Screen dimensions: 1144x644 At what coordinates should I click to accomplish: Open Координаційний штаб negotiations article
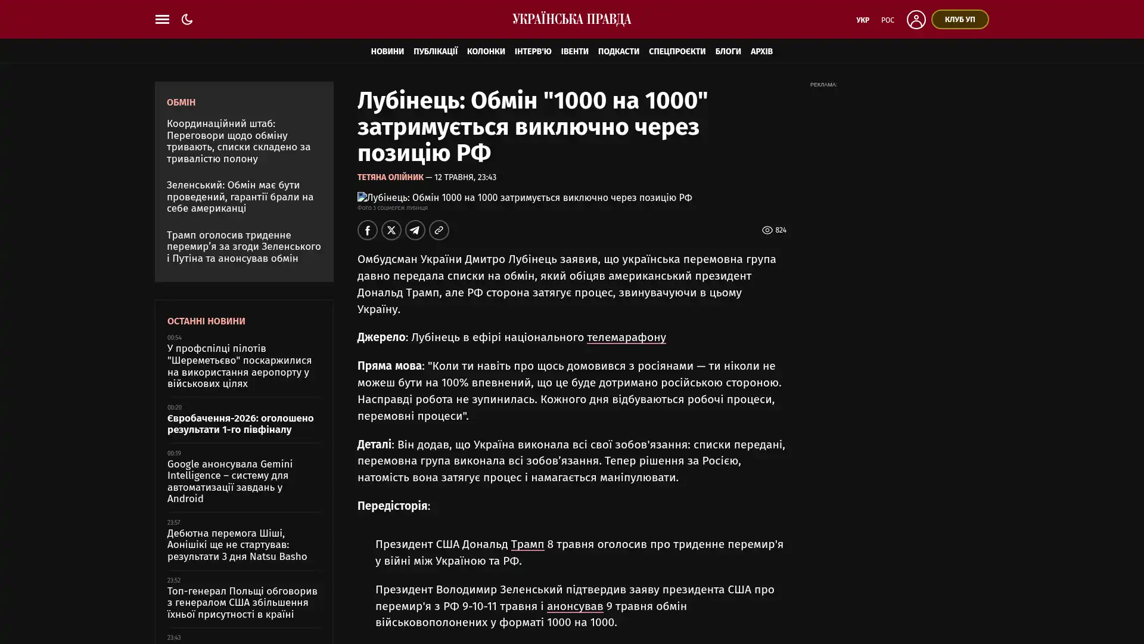coord(238,141)
